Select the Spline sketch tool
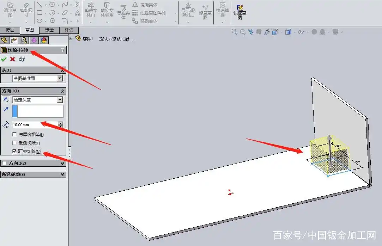 click(x=65, y=5)
